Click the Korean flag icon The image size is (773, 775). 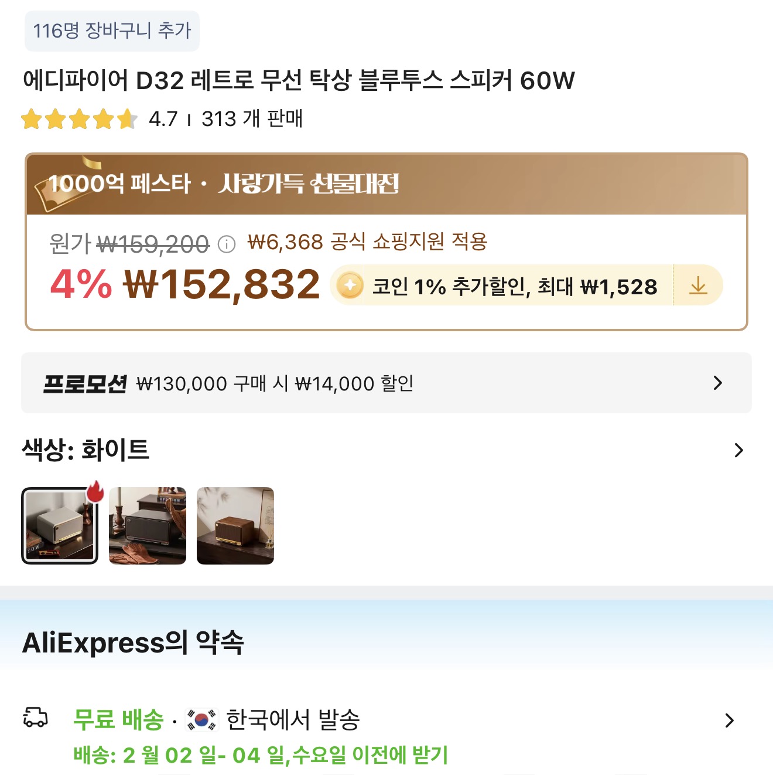[x=201, y=719]
